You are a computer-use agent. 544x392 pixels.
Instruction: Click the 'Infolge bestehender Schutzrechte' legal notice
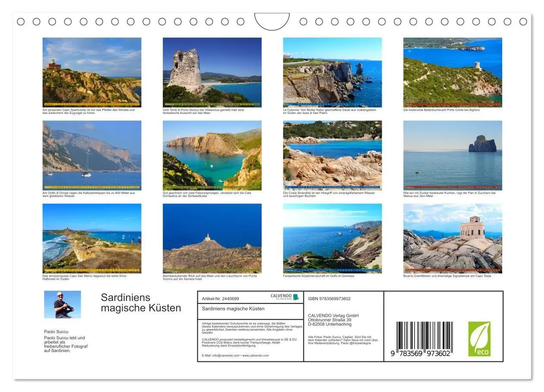click(x=252, y=328)
